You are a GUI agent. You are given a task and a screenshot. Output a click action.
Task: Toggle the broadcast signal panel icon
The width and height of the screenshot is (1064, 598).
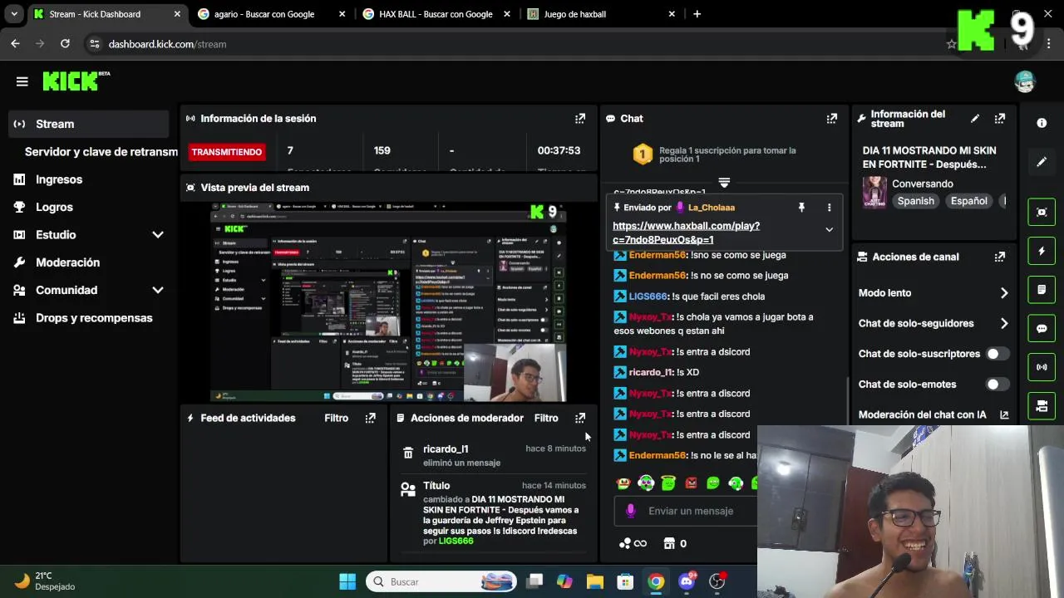[x=1042, y=367]
